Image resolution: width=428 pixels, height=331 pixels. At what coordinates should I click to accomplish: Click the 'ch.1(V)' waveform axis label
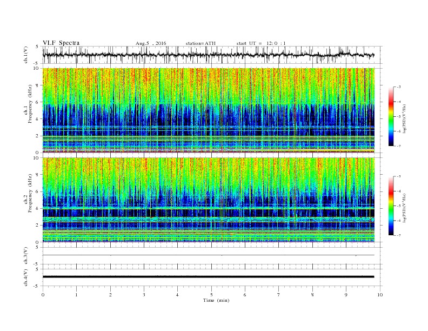coord(26,55)
